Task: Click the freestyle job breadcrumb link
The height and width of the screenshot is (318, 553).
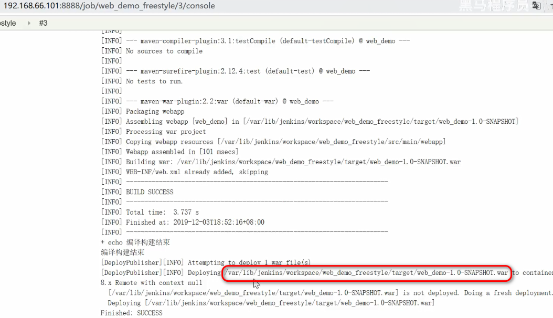Action: click(8, 23)
